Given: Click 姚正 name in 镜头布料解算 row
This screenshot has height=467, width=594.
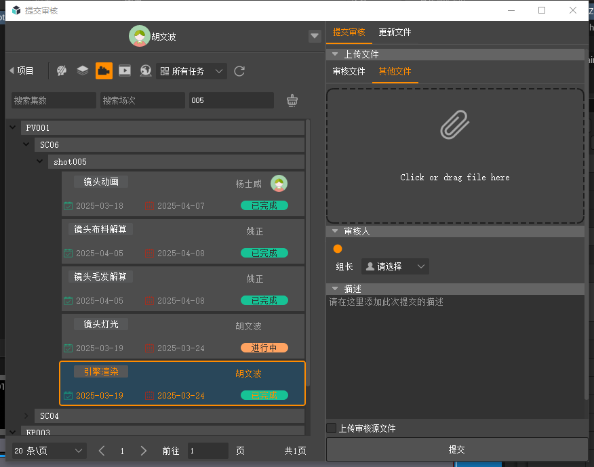Looking at the screenshot, I should (x=254, y=231).
